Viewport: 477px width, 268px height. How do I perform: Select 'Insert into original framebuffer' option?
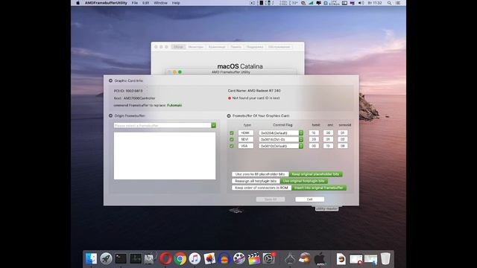click(x=318, y=188)
